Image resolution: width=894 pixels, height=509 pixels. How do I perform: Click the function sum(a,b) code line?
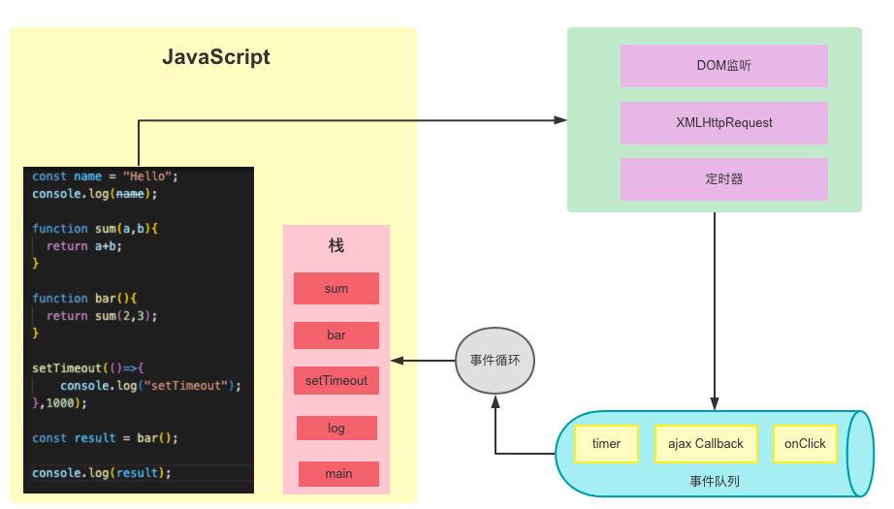[x=94, y=229]
